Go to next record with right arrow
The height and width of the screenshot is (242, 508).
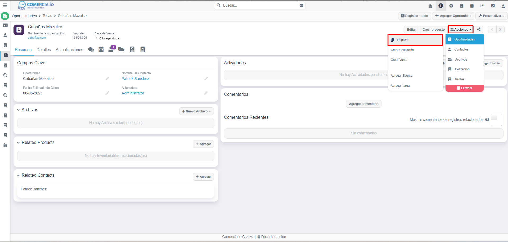[500, 29]
